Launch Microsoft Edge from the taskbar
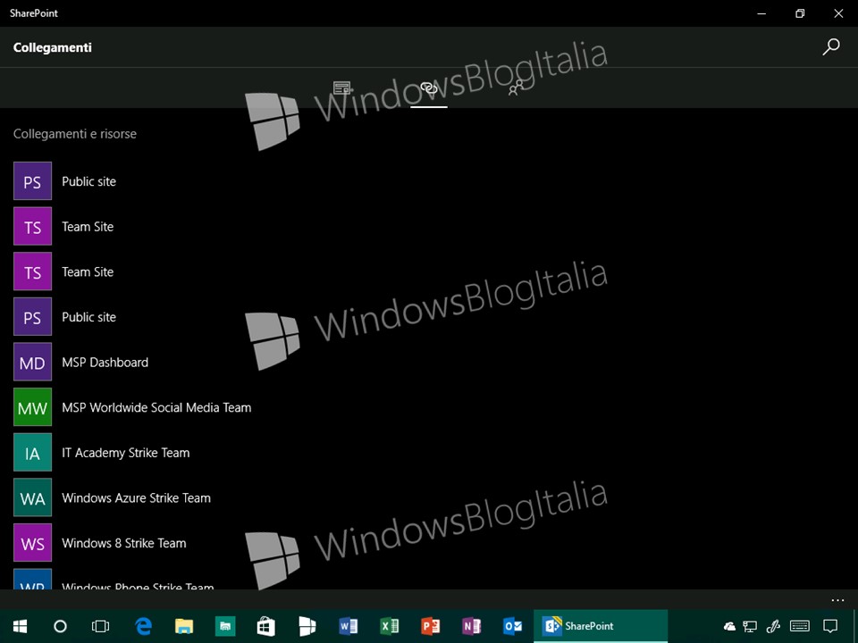This screenshot has height=643, width=858. click(143, 626)
